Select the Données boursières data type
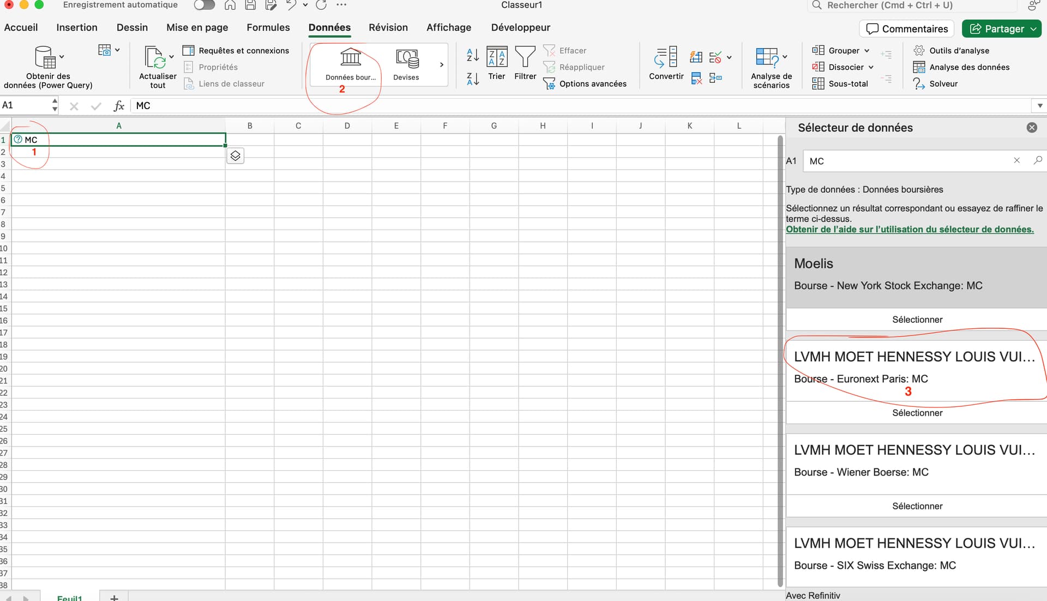The height and width of the screenshot is (601, 1047). tap(351, 64)
